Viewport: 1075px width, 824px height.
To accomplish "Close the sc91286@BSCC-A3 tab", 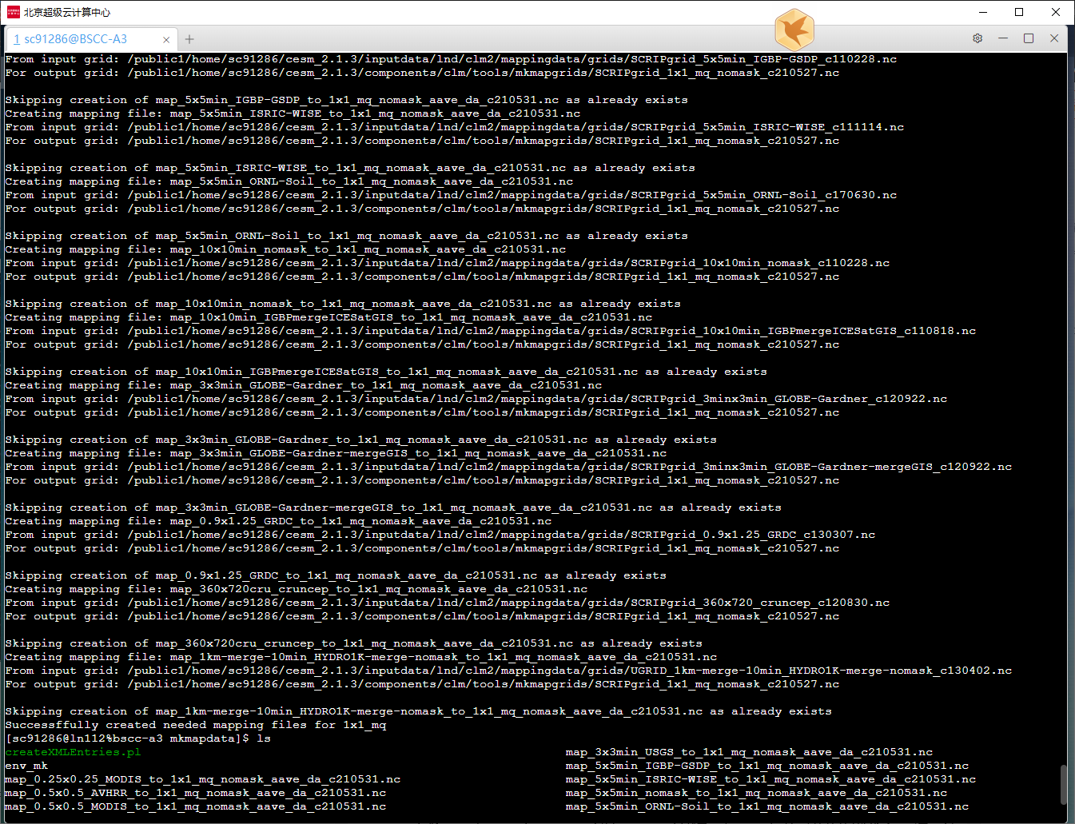I will [166, 39].
